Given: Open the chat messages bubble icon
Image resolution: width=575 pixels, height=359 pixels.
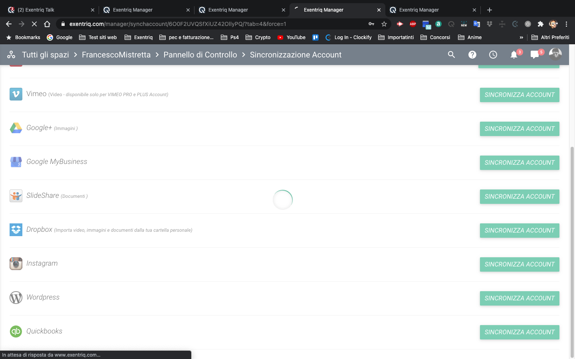Looking at the screenshot, I should 535,55.
